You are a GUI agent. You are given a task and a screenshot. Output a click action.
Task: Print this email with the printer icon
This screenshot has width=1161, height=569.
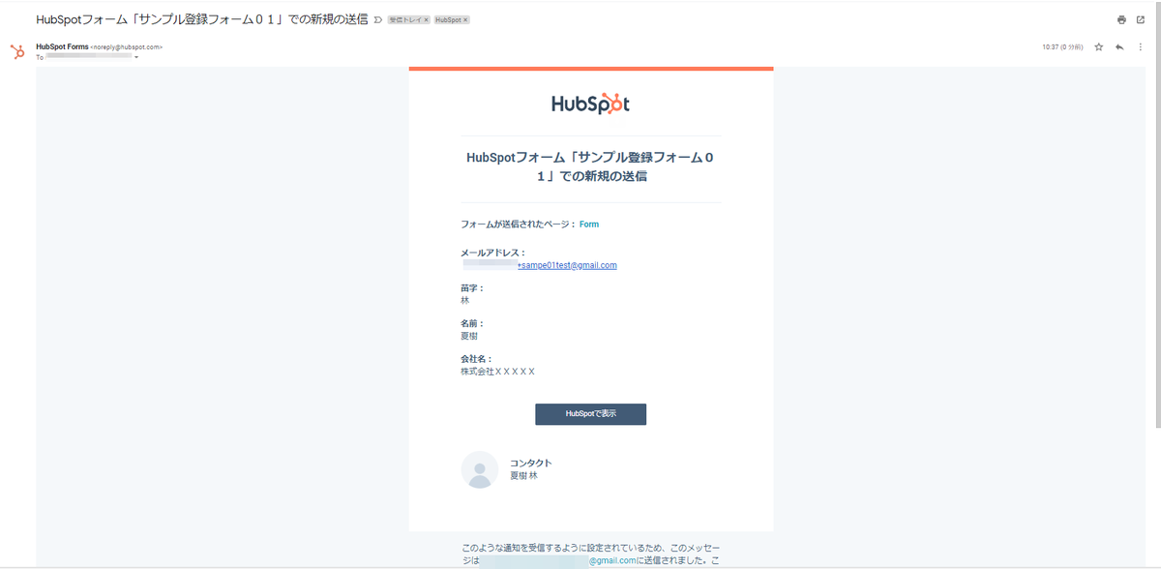(x=1121, y=19)
